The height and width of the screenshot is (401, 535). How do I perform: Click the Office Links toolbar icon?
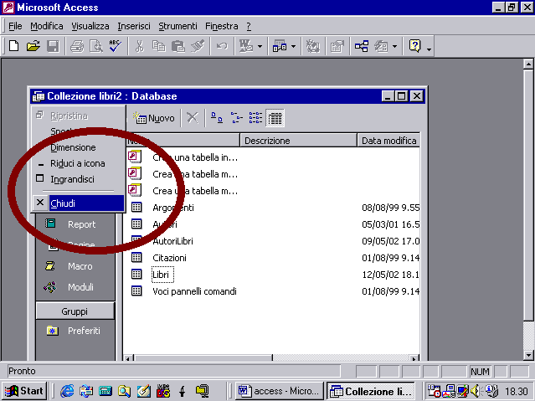pyautogui.click(x=246, y=46)
